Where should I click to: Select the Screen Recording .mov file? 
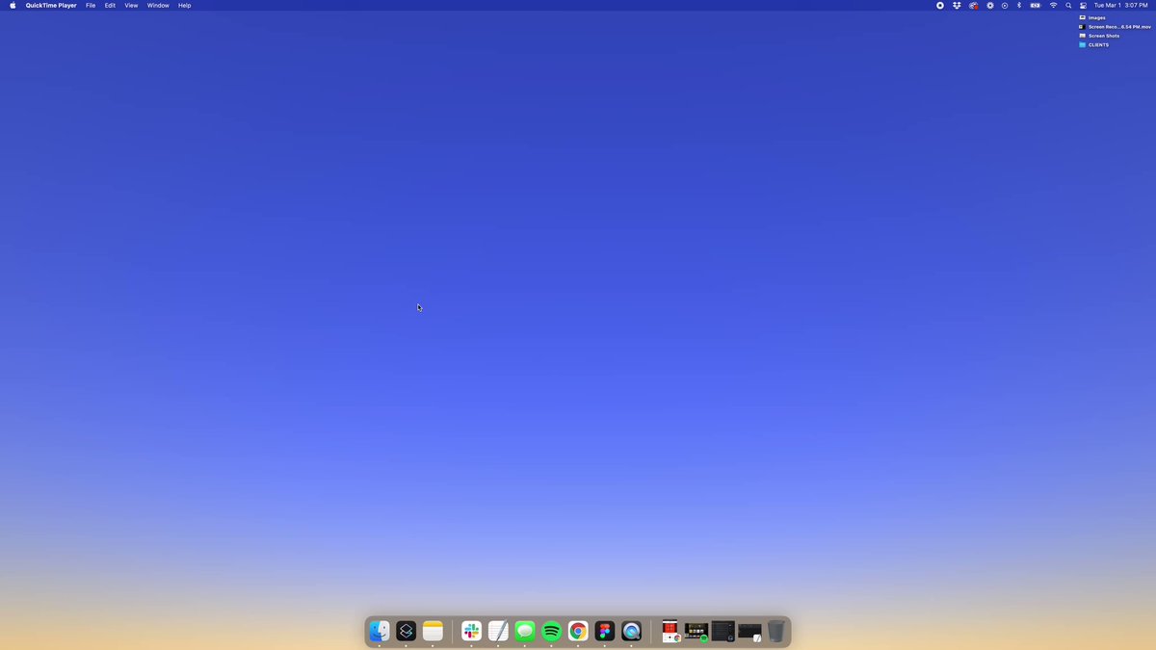1115,27
